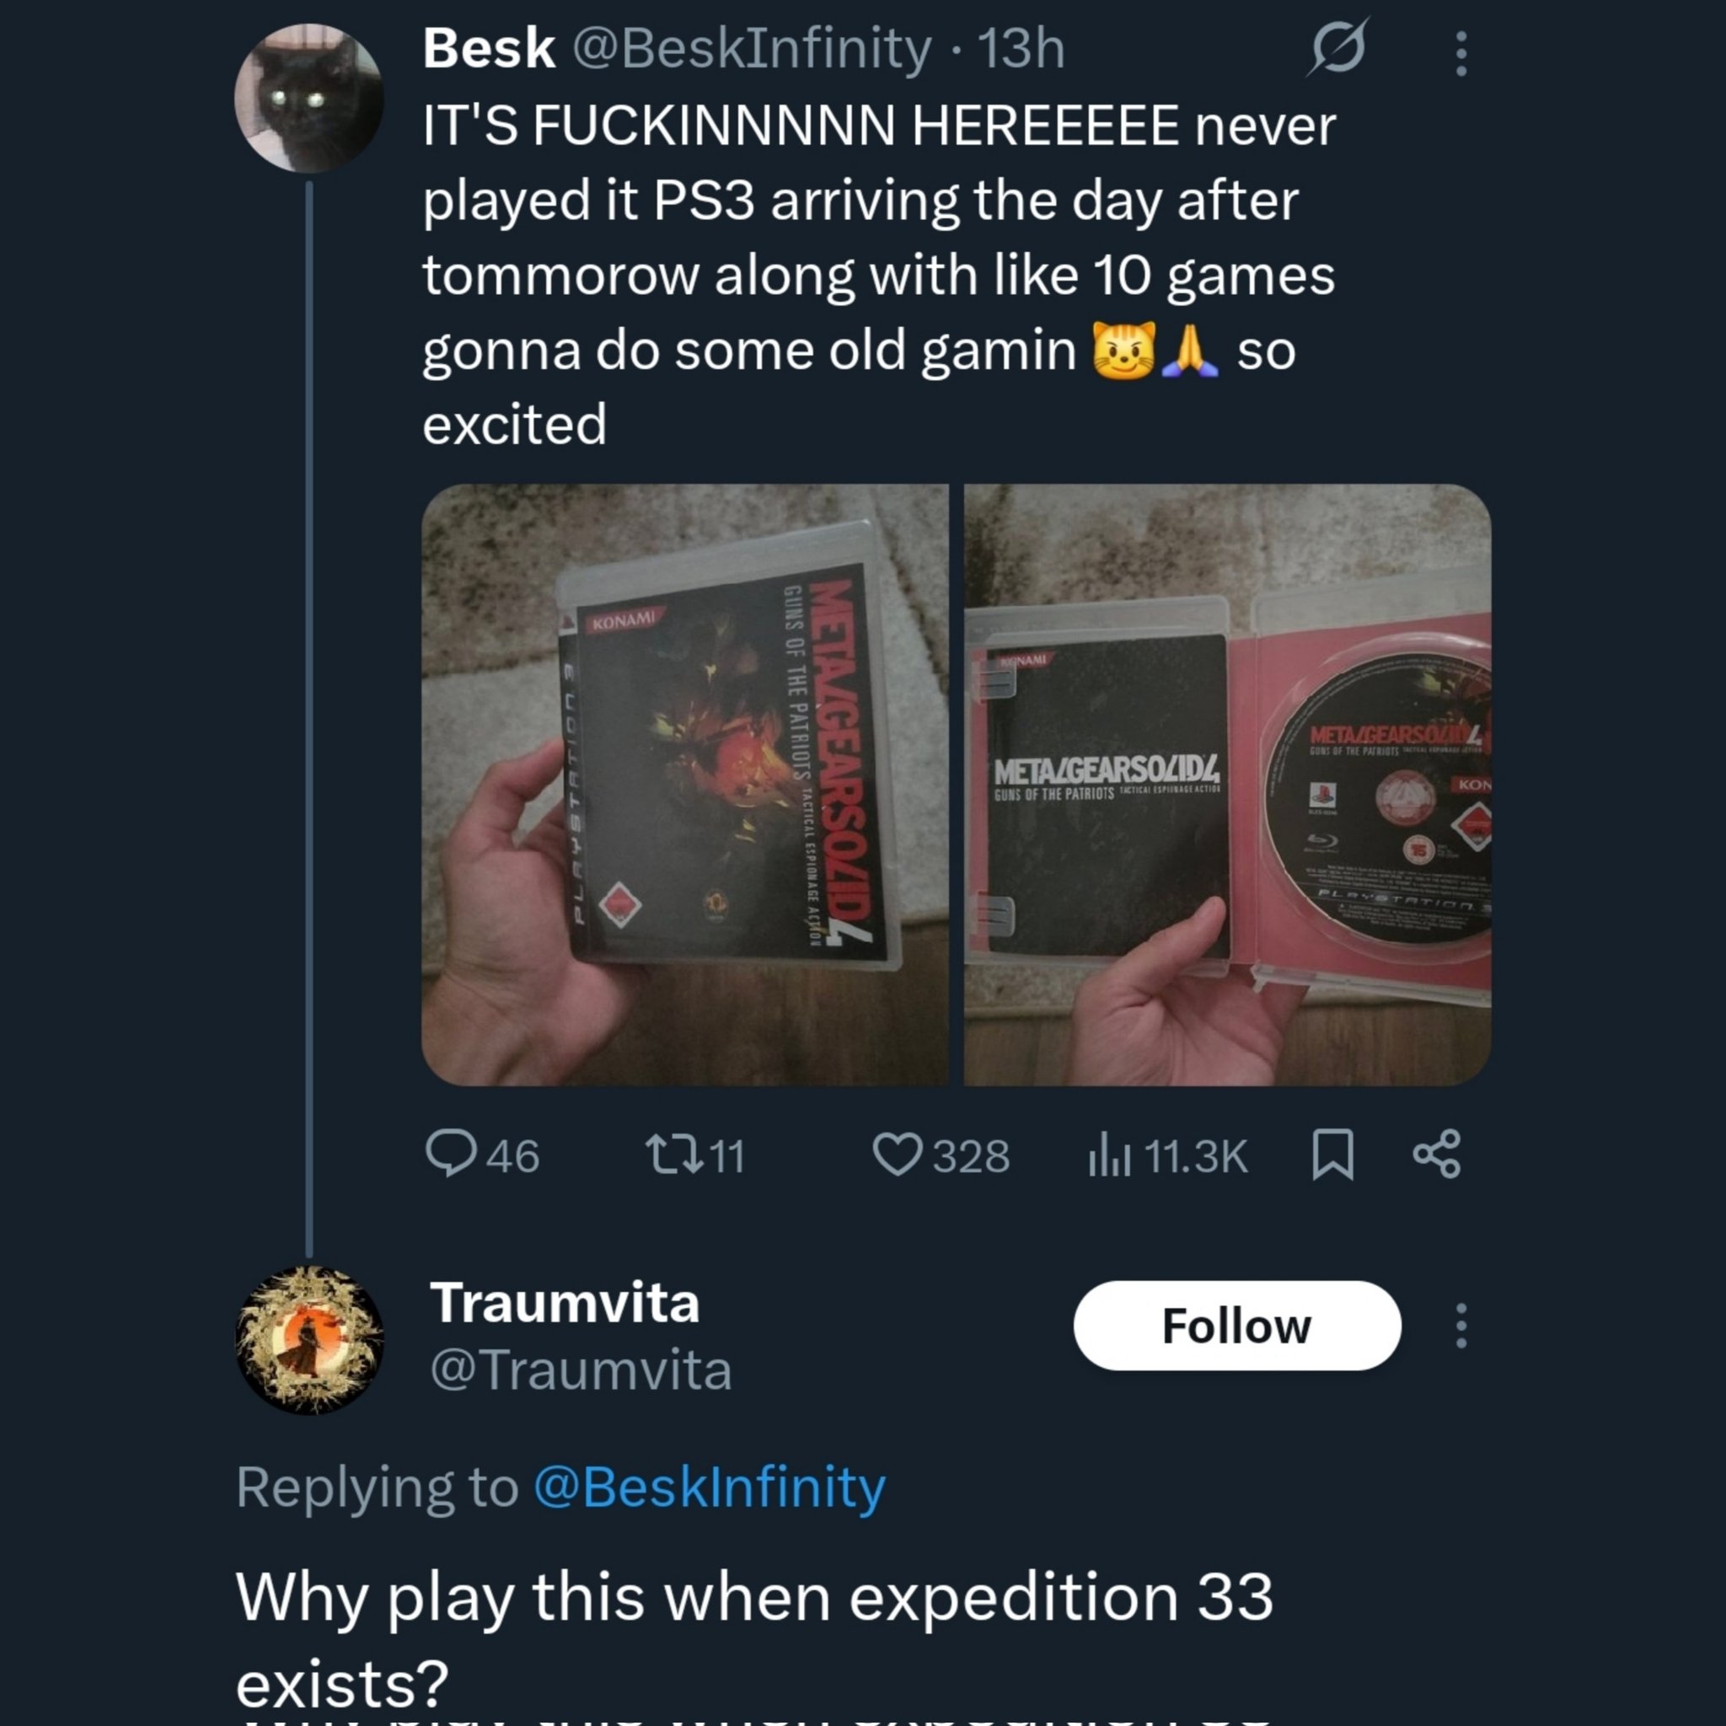Open Traumvita's profile avatar

pyautogui.click(x=309, y=1340)
